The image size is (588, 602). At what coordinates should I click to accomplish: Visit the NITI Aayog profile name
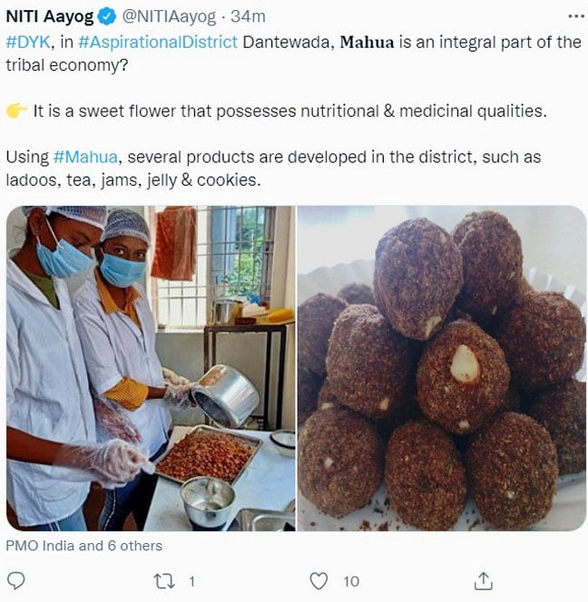45,16
